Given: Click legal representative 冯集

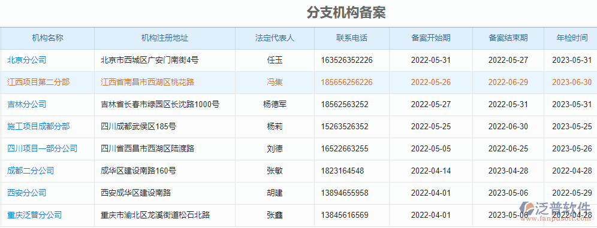Looking at the screenshot, I should (x=275, y=82).
